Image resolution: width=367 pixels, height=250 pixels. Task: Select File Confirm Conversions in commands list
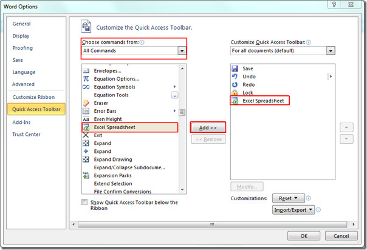[x=131, y=191]
